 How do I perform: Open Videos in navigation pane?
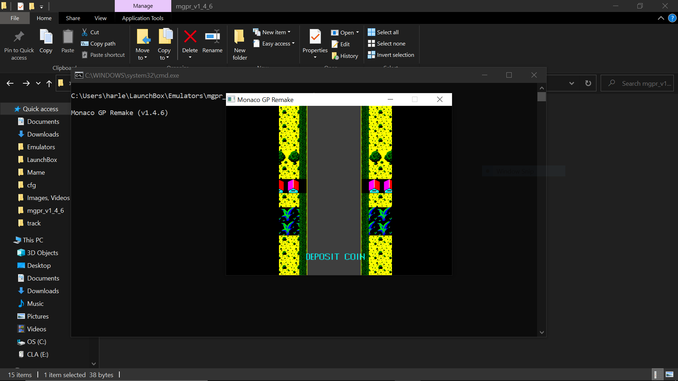(x=36, y=329)
